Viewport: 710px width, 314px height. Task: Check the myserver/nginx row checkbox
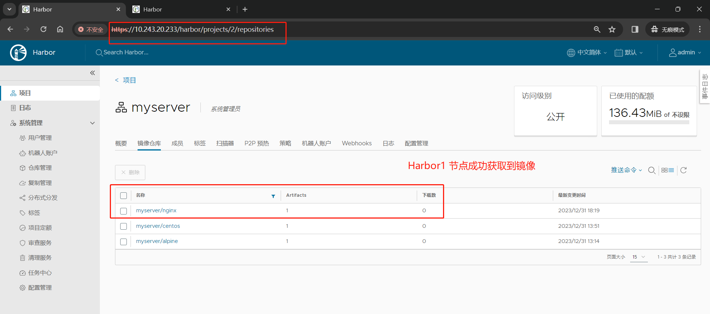[x=124, y=211]
